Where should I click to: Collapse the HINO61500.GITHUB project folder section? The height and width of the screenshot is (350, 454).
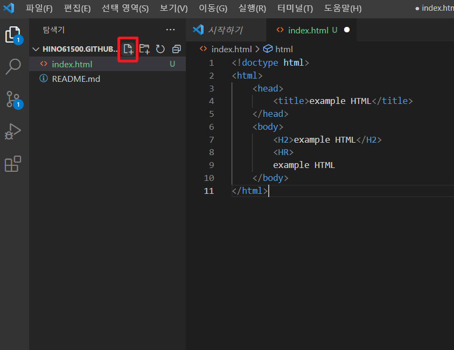[75, 49]
